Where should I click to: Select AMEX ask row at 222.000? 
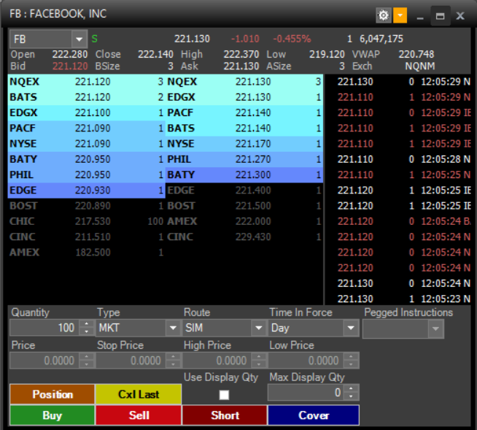[x=244, y=221]
